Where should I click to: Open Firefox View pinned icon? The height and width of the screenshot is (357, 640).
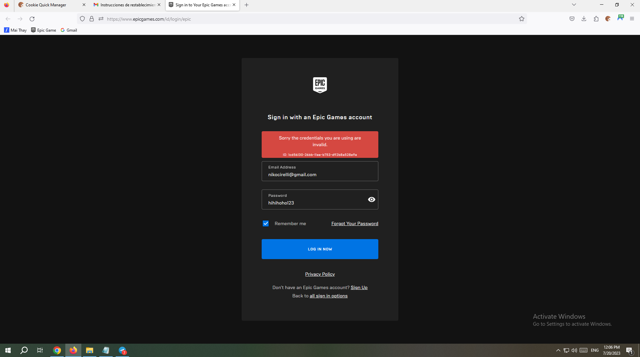6,5
